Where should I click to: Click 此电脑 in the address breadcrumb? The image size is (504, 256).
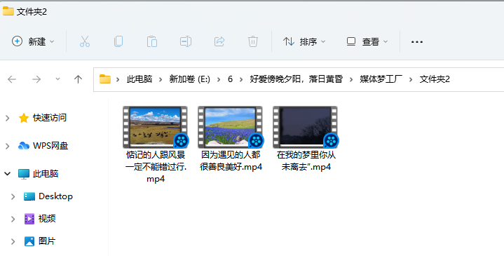[139, 79]
